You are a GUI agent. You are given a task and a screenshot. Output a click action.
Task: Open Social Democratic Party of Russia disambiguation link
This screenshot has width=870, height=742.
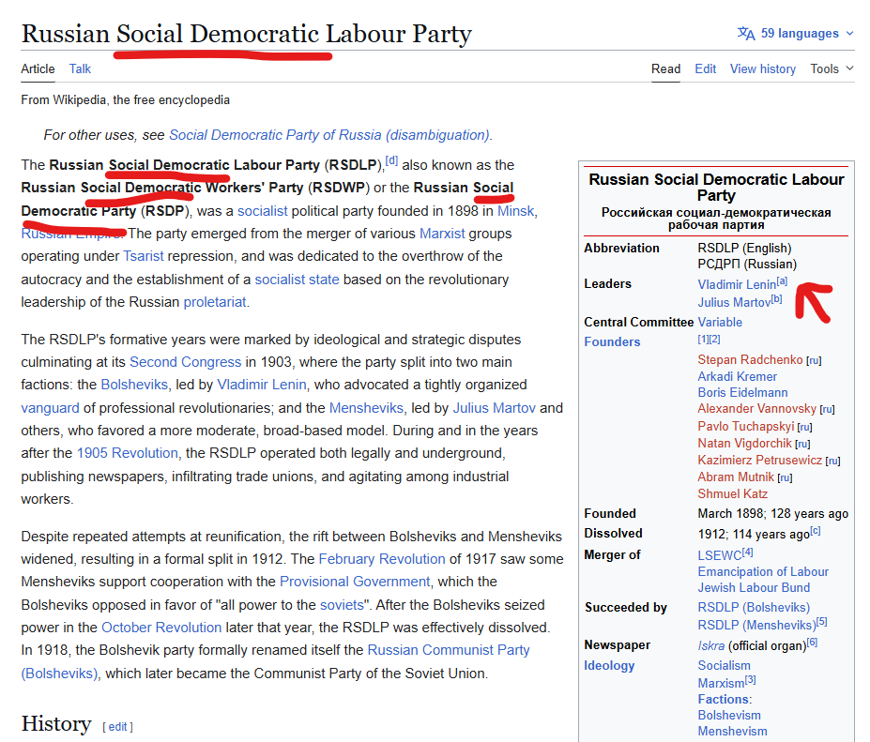(x=329, y=135)
